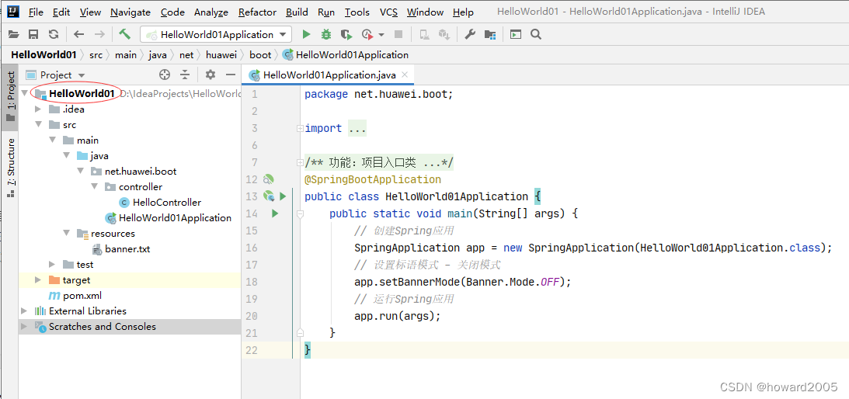
Task: Click Collapse All in Project panel
Action: tap(185, 75)
